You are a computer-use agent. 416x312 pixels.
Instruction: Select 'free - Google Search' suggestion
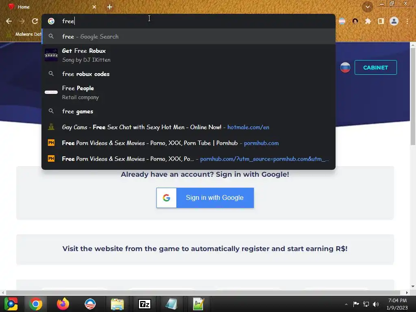tap(188, 36)
